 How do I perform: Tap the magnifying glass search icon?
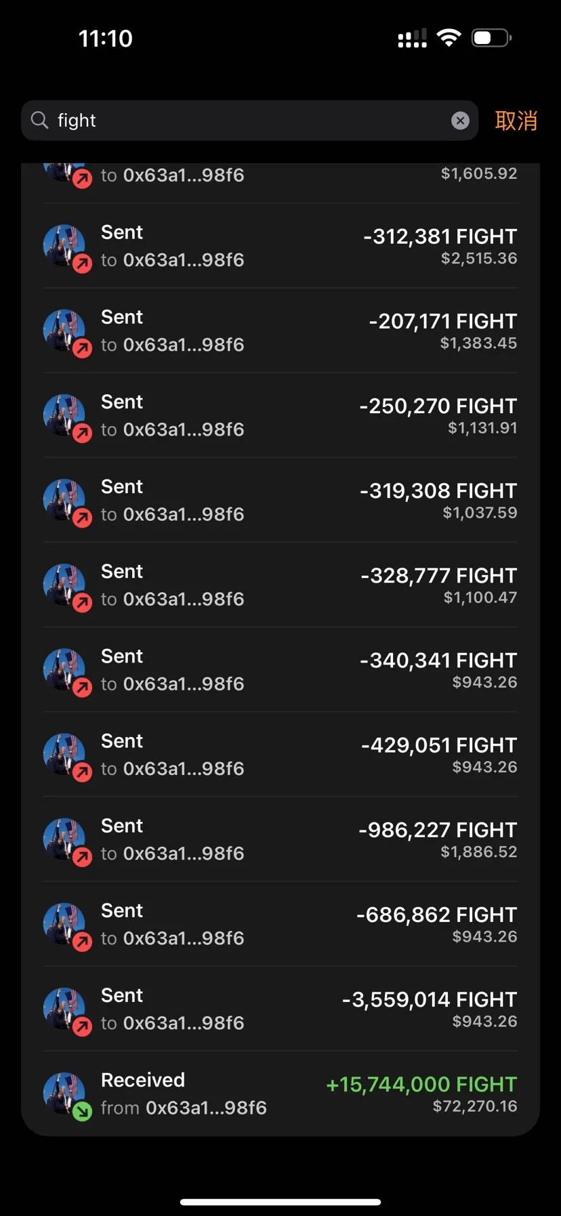[x=40, y=120]
